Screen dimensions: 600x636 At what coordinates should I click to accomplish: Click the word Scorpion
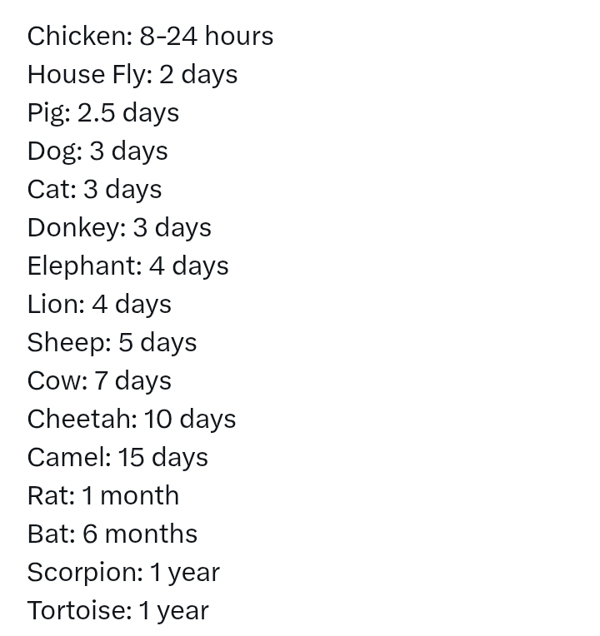[x=82, y=573]
